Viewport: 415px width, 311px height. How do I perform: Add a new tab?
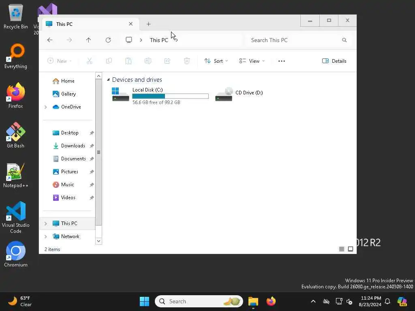[148, 24]
